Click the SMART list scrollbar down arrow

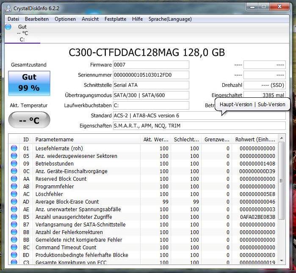pos(282,261)
